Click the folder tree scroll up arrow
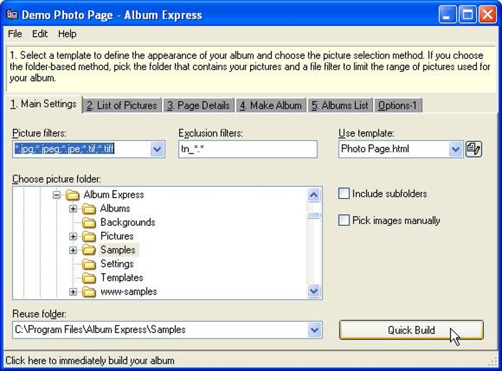 tap(314, 195)
